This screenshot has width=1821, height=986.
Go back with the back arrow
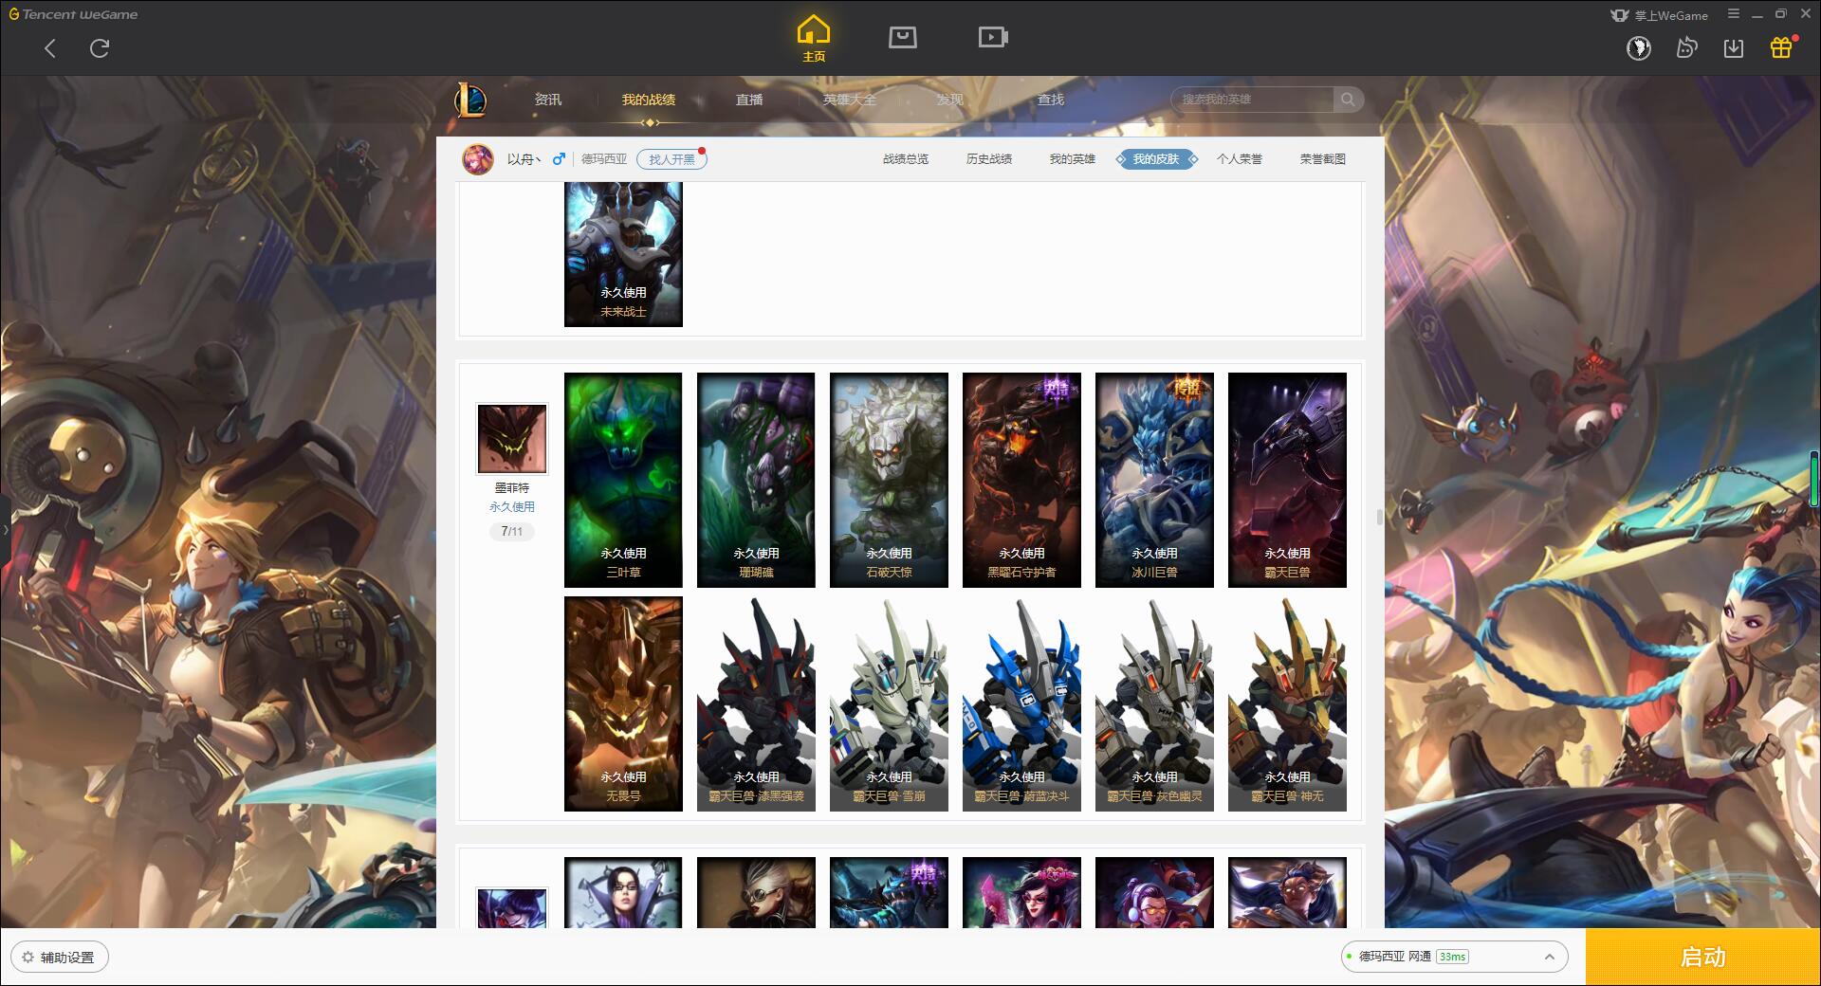pyautogui.click(x=50, y=48)
